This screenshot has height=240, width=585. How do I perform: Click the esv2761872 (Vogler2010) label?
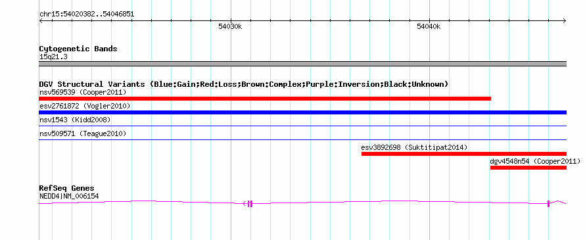(x=85, y=106)
